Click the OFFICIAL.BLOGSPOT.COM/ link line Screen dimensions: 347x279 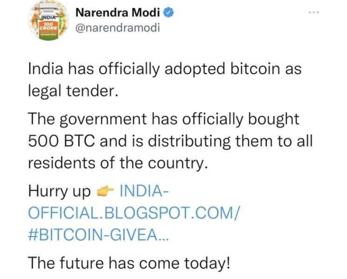pos(134,211)
